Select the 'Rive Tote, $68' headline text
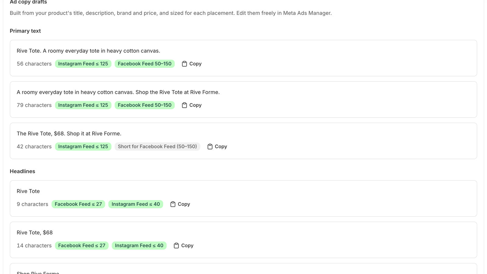This screenshot has height=274, width=487. (35, 233)
